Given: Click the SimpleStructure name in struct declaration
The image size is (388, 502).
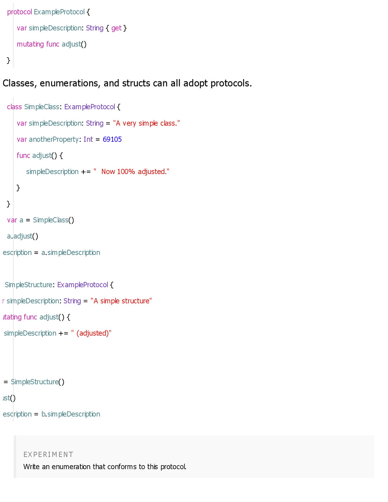Looking at the screenshot, I should [28, 285].
